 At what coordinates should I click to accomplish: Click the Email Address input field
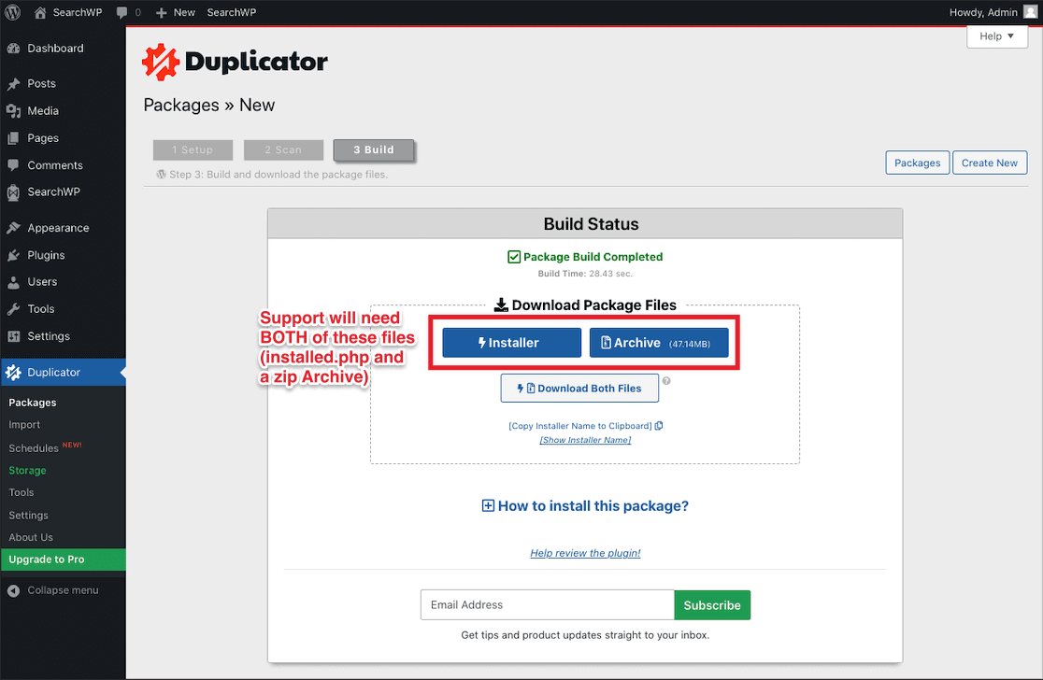[x=547, y=605]
